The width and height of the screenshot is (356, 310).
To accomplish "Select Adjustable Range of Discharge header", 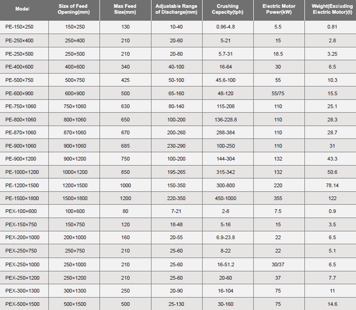I will click(x=177, y=9).
